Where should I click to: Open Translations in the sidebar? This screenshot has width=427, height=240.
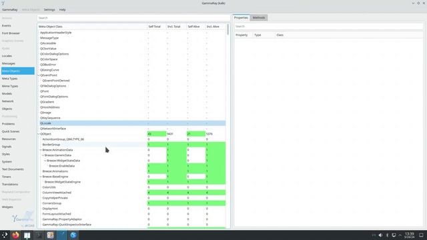point(18,184)
